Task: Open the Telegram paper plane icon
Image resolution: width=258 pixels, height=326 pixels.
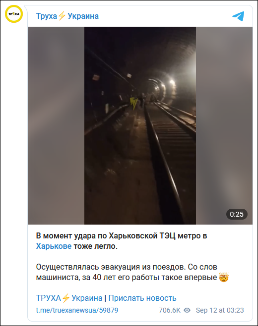Action: point(238,16)
